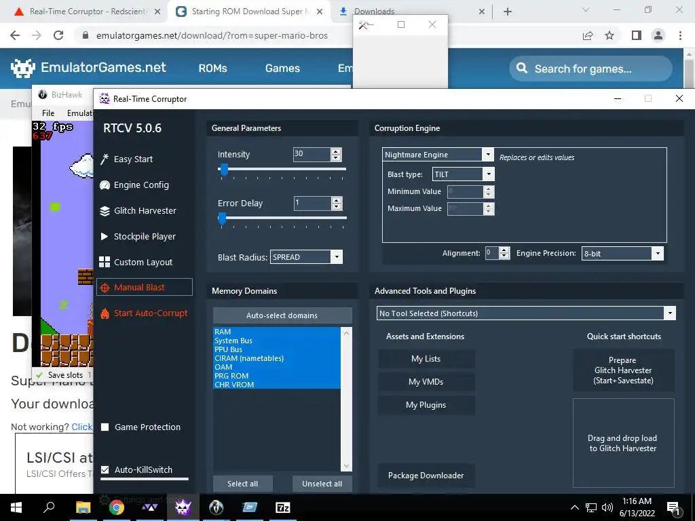Open Chrome from taskbar
This screenshot has width=695, height=521.
point(116,507)
